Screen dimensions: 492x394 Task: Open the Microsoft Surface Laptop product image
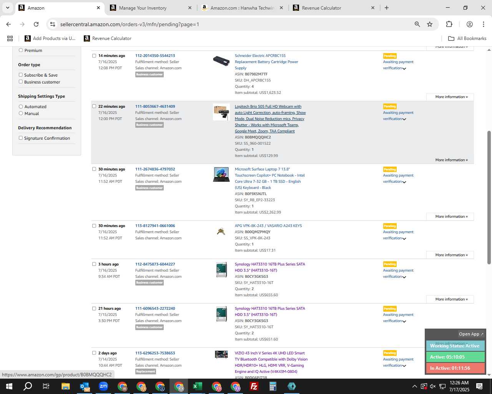(221, 174)
